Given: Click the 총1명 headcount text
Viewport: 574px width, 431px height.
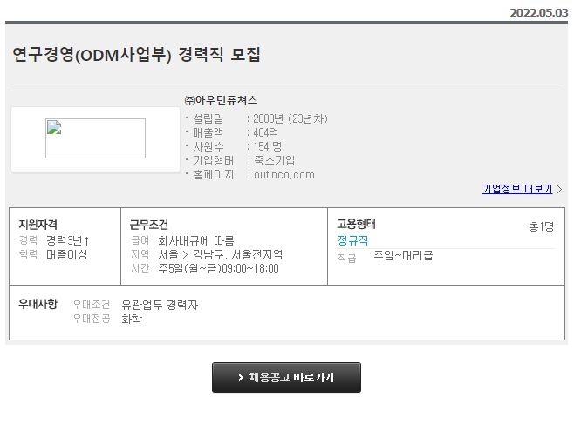Looking at the screenshot, I should 541,226.
